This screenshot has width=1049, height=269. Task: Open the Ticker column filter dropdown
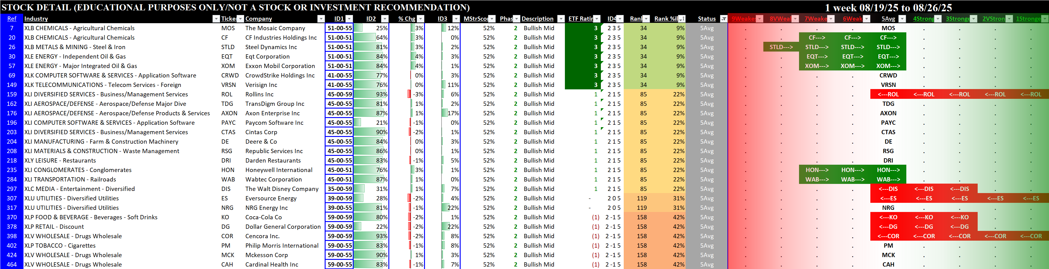tap(240, 19)
